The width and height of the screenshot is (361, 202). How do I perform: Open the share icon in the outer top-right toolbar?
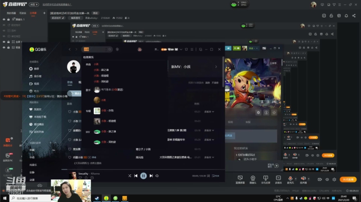click(354, 15)
